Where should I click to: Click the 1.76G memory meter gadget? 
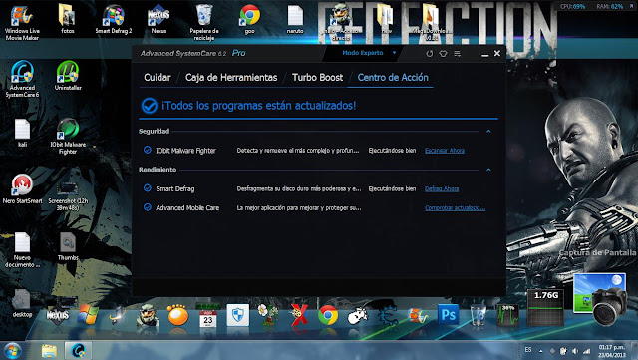546,307
